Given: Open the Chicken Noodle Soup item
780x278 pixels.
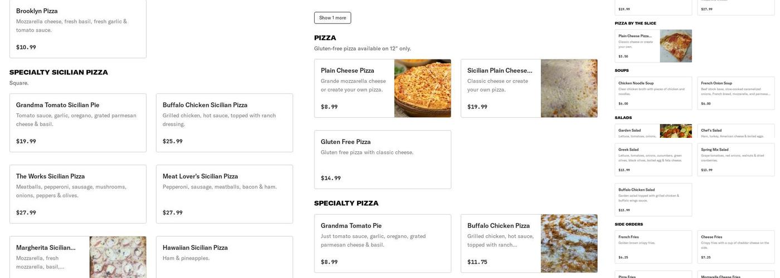Looking at the screenshot, I should 653,93.
